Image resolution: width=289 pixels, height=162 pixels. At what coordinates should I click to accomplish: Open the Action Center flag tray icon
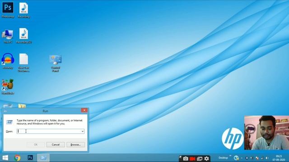tap(257, 158)
